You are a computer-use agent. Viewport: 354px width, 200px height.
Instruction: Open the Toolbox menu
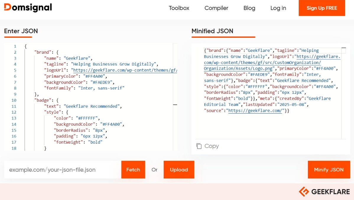tap(179, 8)
